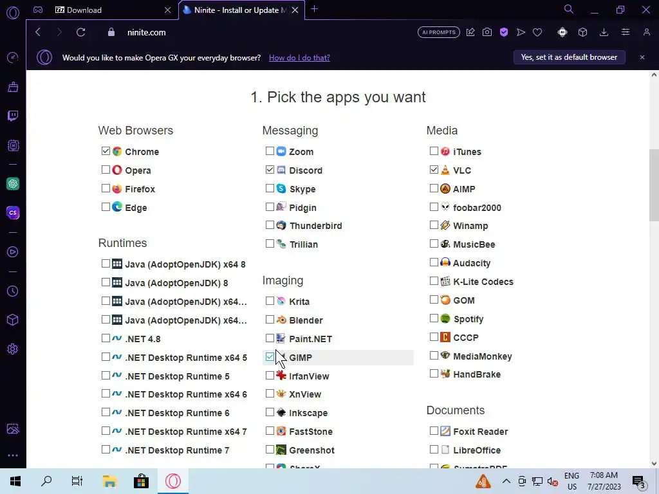The height and width of the screenshot is (494, 659).
Task: Click the Blender app icon
Action: [281, 320]
